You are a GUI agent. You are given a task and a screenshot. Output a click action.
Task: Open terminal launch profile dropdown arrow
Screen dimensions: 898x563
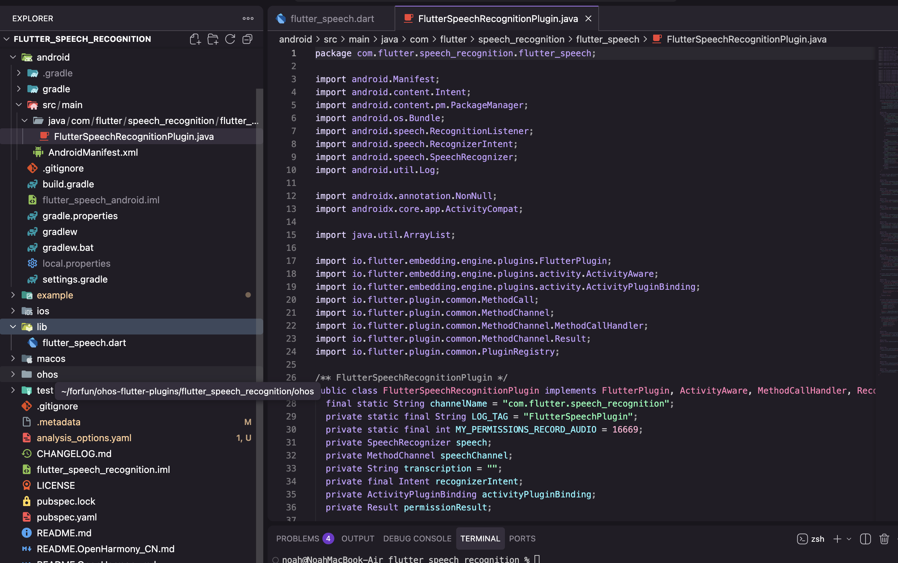click(849, 539)
